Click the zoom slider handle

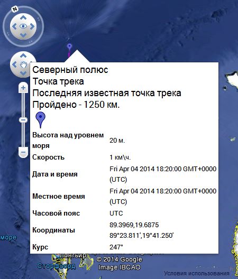tap(23, 120)
